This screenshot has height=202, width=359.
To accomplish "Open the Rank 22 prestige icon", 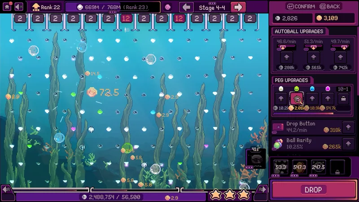I will [x=36, y=7].
